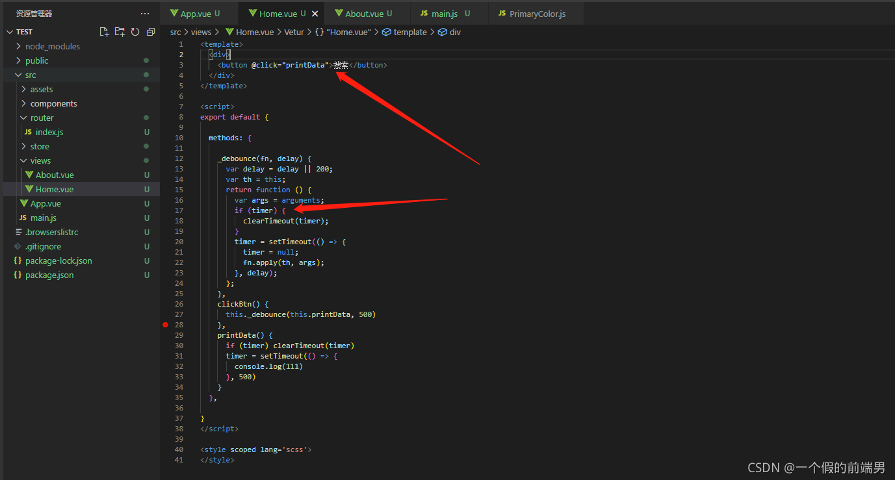Open the .gitignore file
895x480 pixels.
coord(43,246)
